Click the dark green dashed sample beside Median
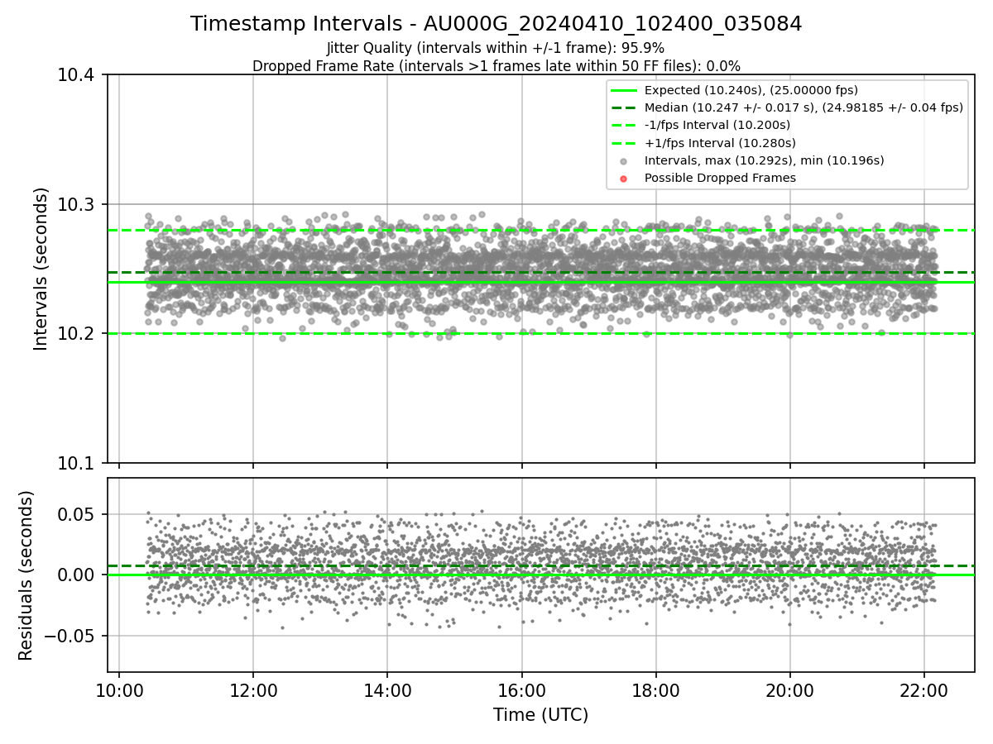The height and width of the screenshot is (744, 993). click(624, 107)
